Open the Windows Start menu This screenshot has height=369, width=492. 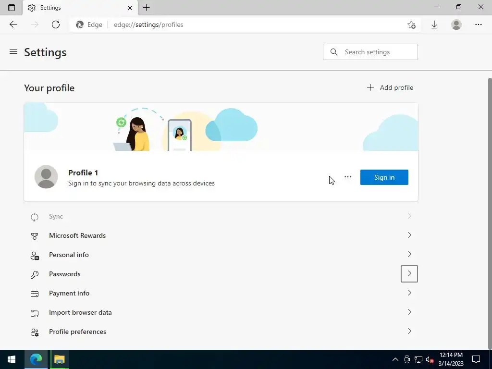coord(12,359)
